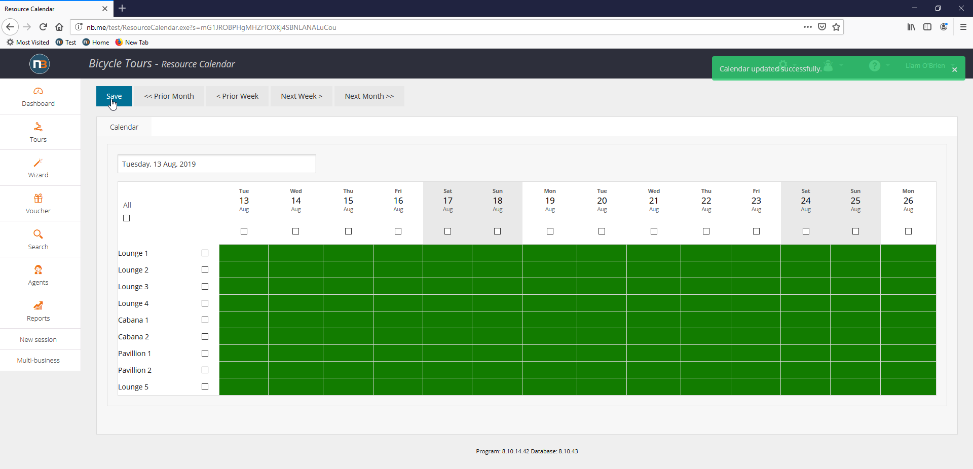Click the green Cabana 2 cell for Sat 17
Screen dimensions: 973x469
[x=447, y=336]
